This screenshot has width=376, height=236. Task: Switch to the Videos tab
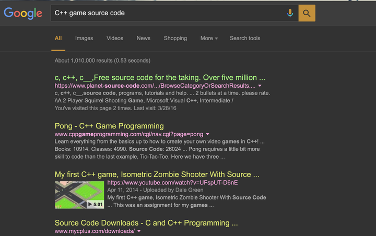115,38
